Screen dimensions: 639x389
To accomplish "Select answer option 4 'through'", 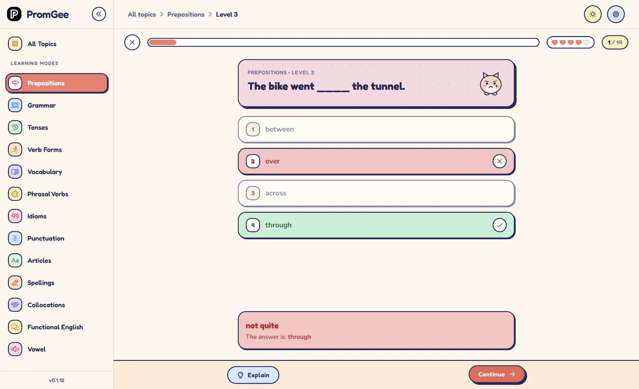I will click(x=376, y=225).
